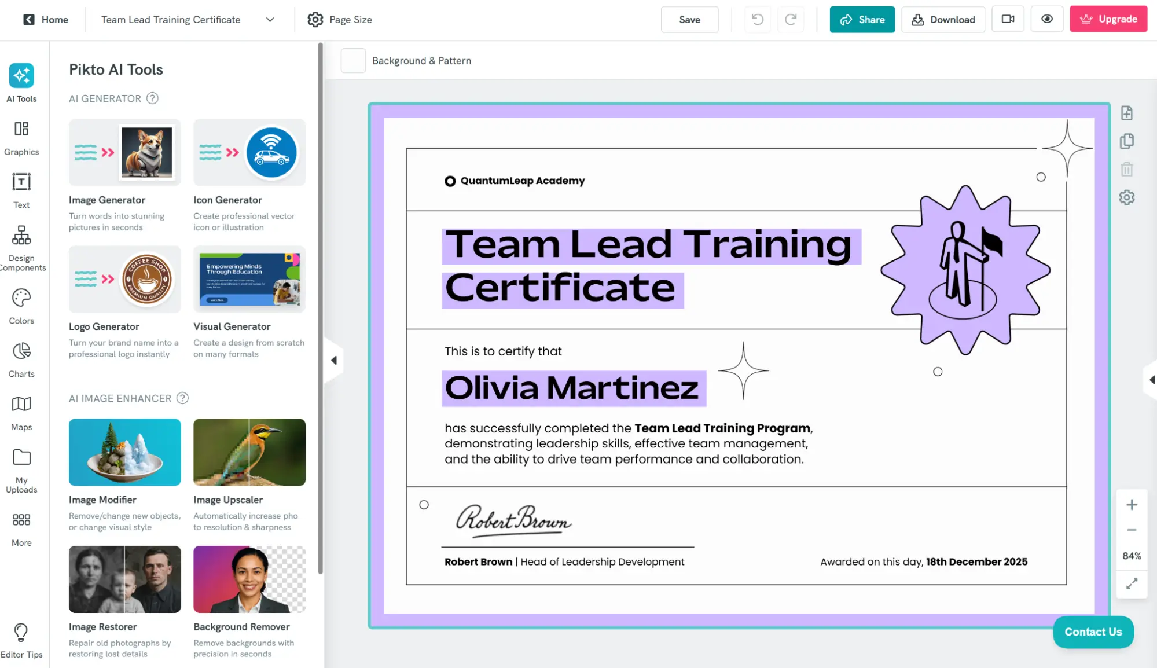Click the duplicate page icon
Image resolution: width=1157 pixels, height=668 pixels.
tap(1126, 141)
